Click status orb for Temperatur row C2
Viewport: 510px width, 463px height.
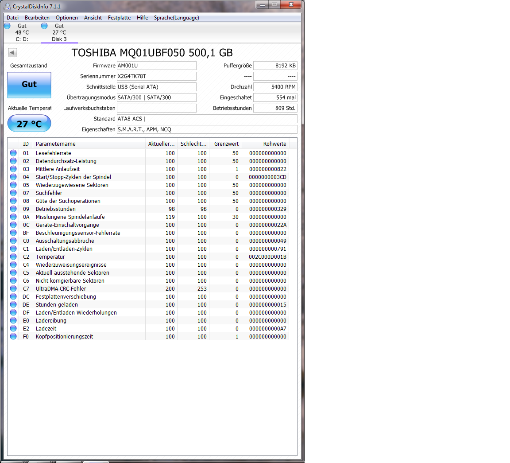13,257
